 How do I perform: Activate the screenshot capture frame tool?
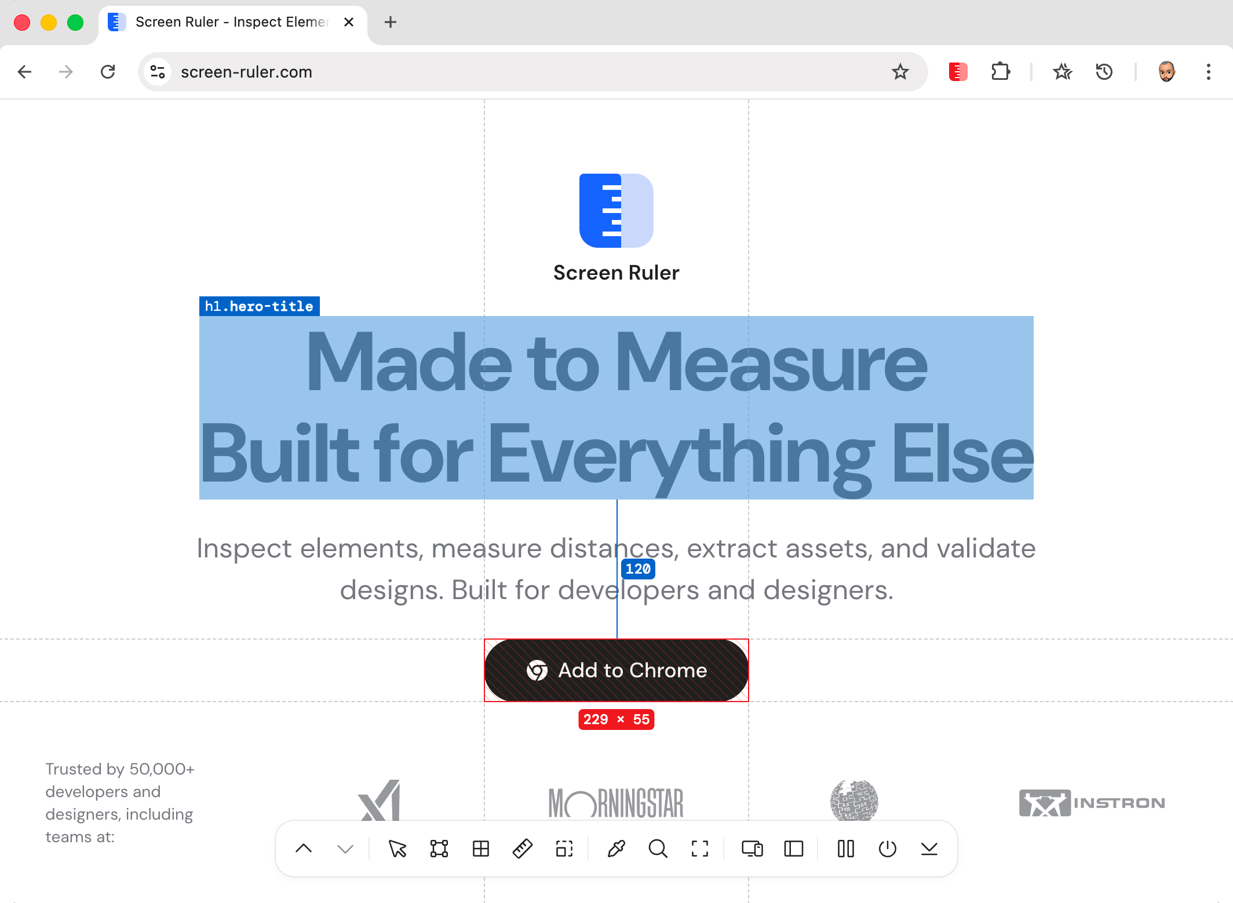click(x=700, y=849)
